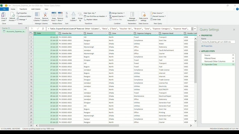Switch to the Home ribbon tab
The width and height of the screenshot is (239, 134).
tap(13, 9)
